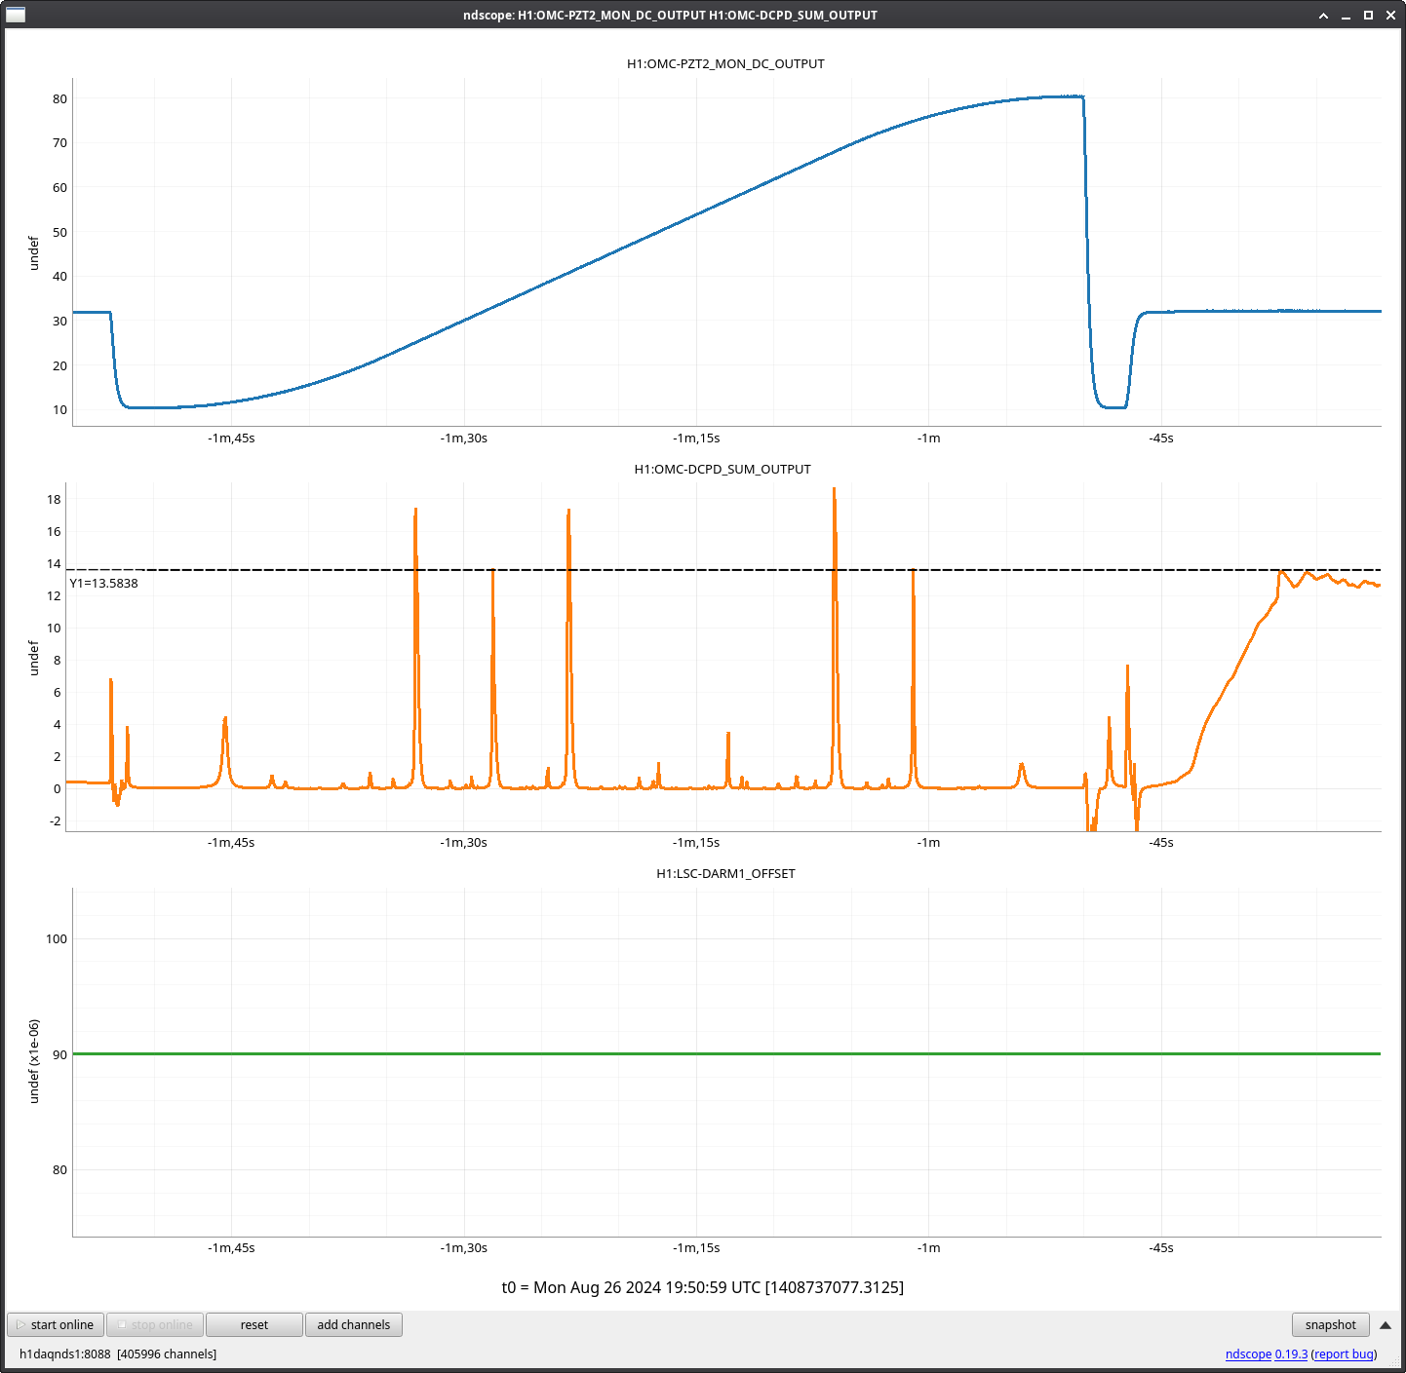Close the ndscope window
Viewport: 1406px width, 1373px height.
(x=1390, y=16)
